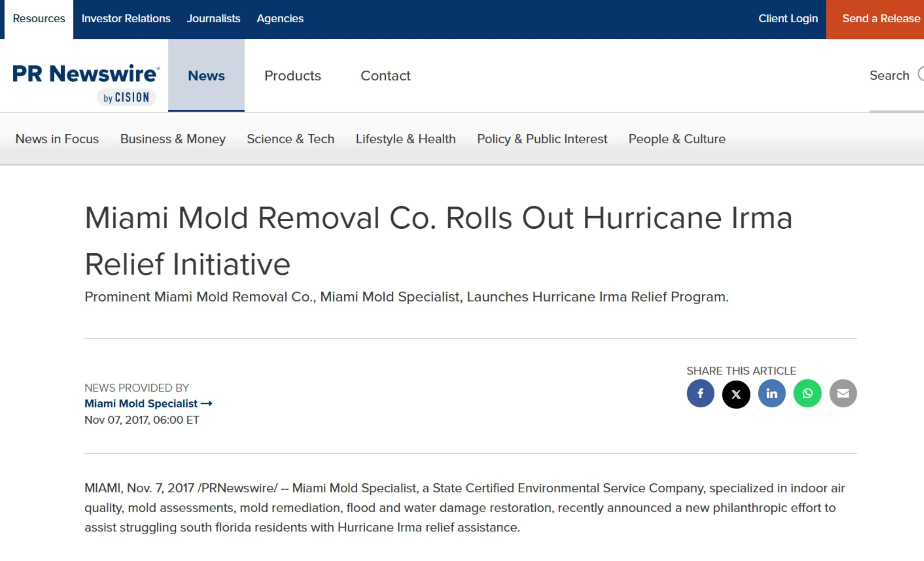
Task: Click the article body paragraph starting 'MIAMI, Nov. 7'
Action: point(465,508)
